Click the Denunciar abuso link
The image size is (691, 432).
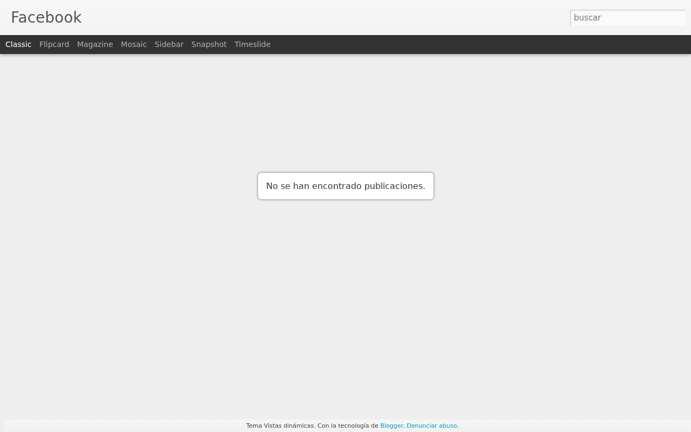click(x=432, y=426)
